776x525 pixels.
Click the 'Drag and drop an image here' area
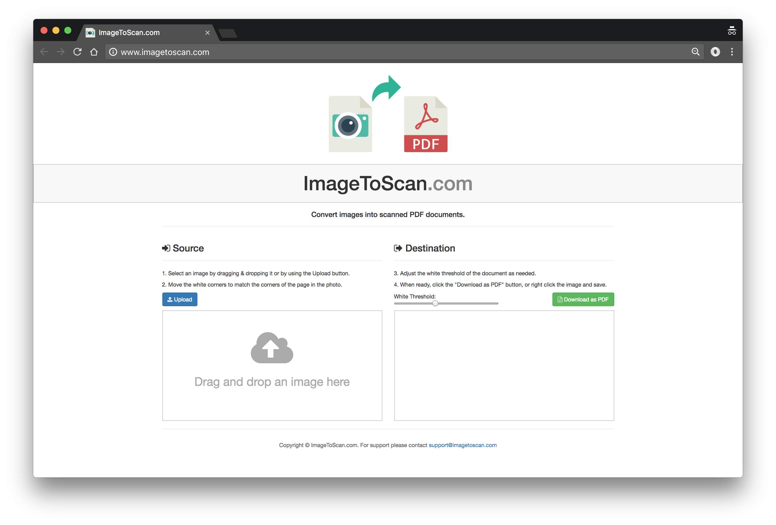tap(272, 366)
